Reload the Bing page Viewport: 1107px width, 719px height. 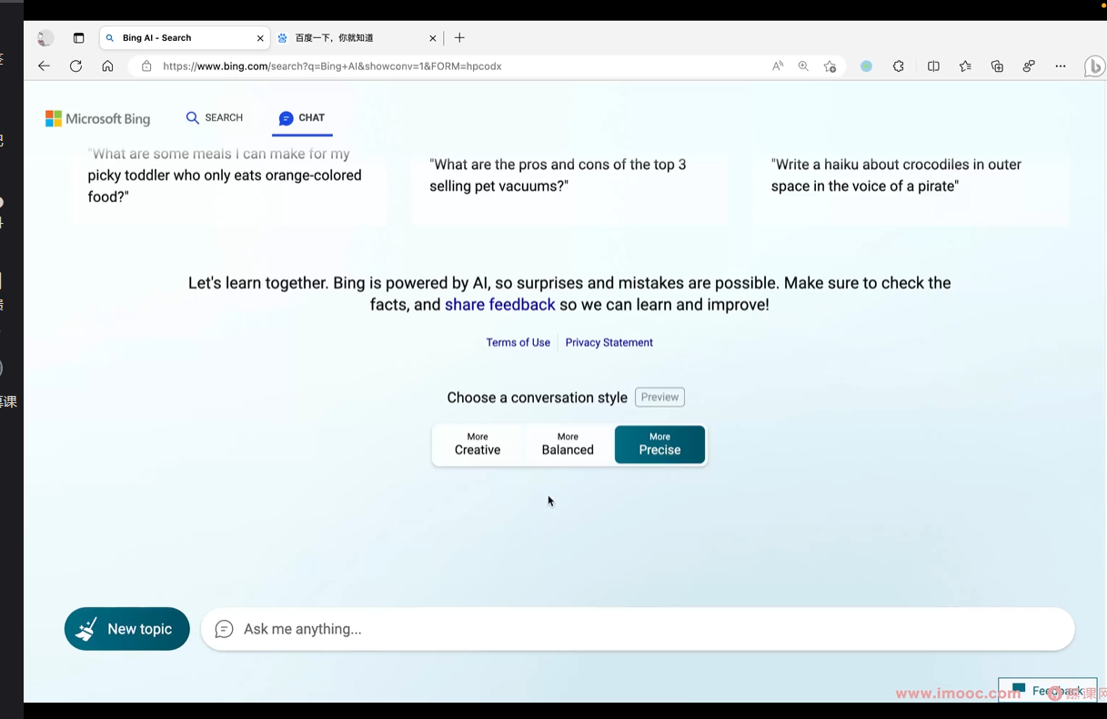75,66
